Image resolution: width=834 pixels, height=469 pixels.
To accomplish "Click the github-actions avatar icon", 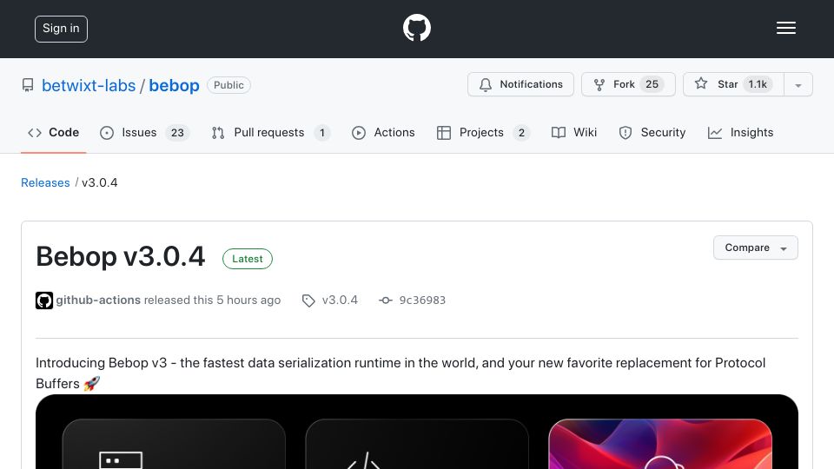I will pyautogui.click(x=44, y=301).
